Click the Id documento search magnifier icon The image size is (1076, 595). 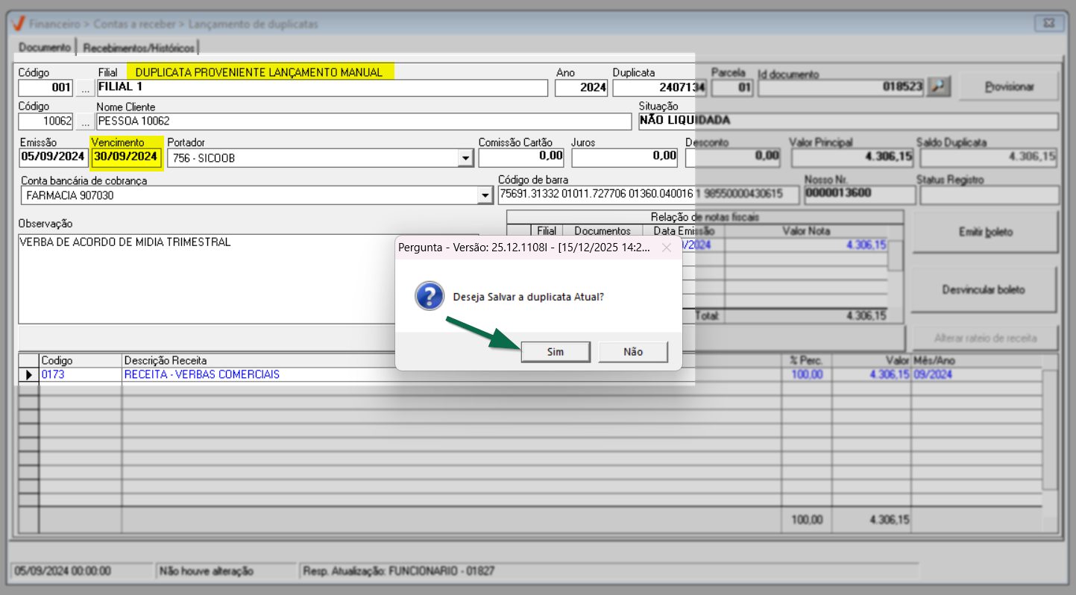pos(938,87)
